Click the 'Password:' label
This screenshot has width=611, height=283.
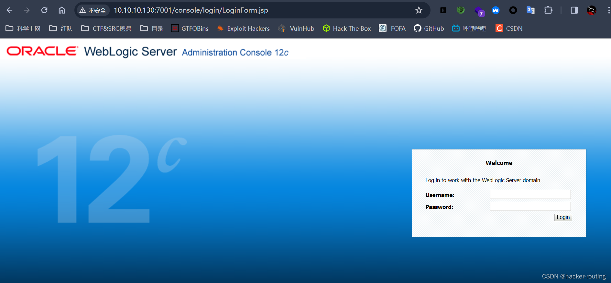[439, 207]
